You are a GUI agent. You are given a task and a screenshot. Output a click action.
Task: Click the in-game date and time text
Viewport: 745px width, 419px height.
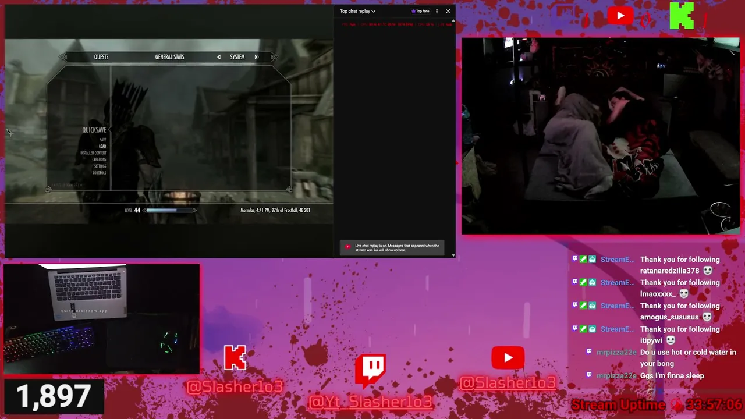[x=275, y=210]
